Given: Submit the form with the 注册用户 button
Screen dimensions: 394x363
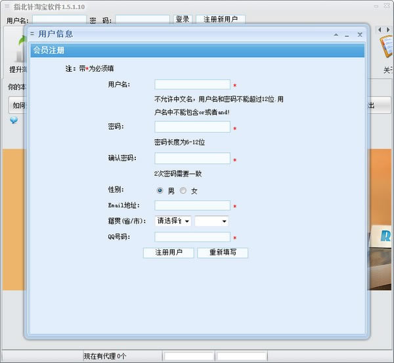Looking at the screenshot, I should click(x=169, y=252).
